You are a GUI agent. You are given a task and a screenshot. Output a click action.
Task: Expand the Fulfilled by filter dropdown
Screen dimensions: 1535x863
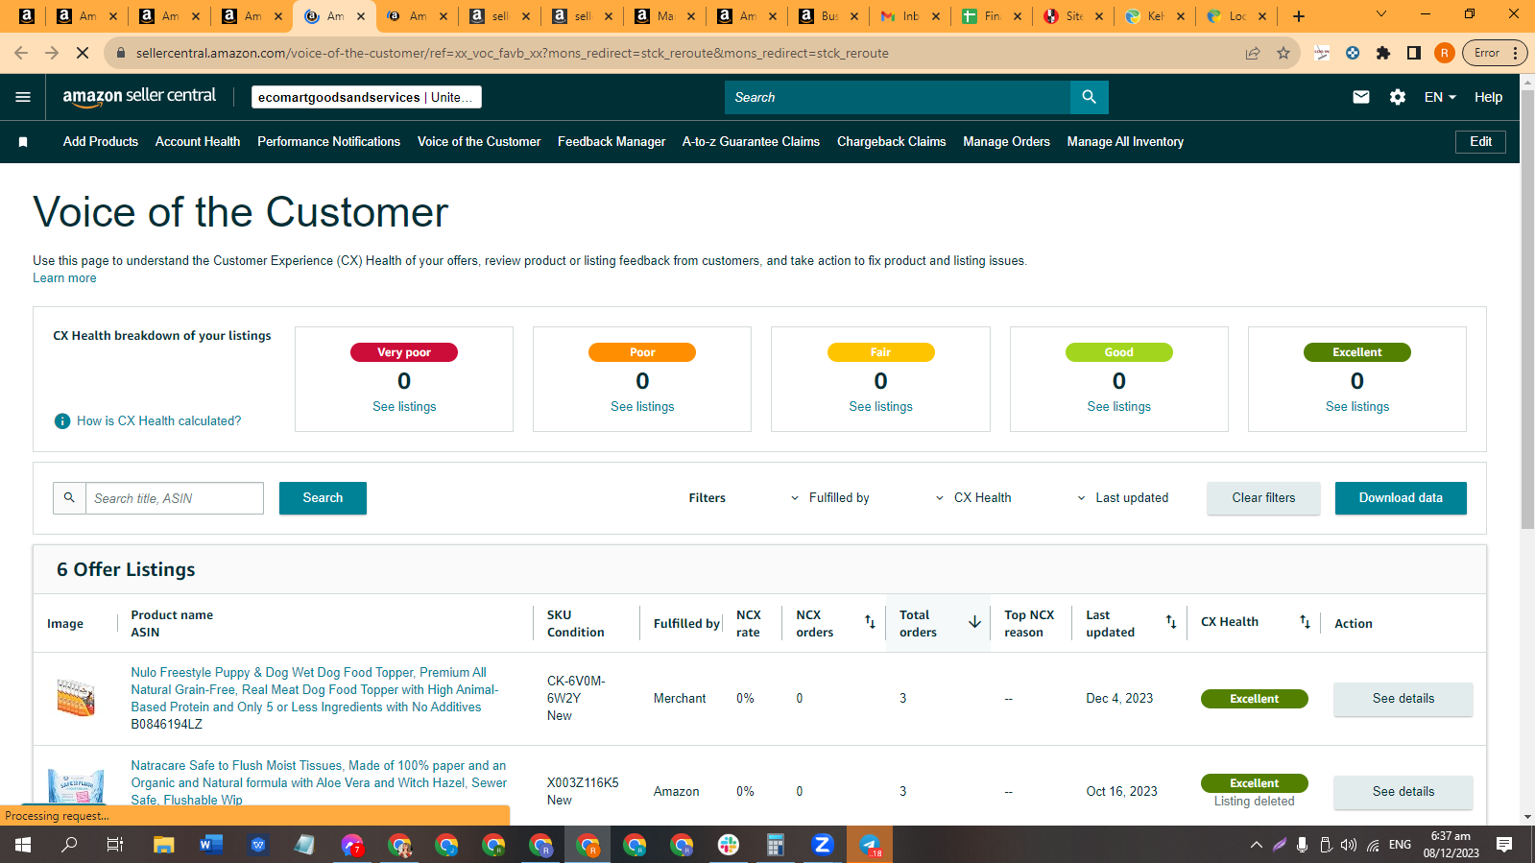[829, 498]
